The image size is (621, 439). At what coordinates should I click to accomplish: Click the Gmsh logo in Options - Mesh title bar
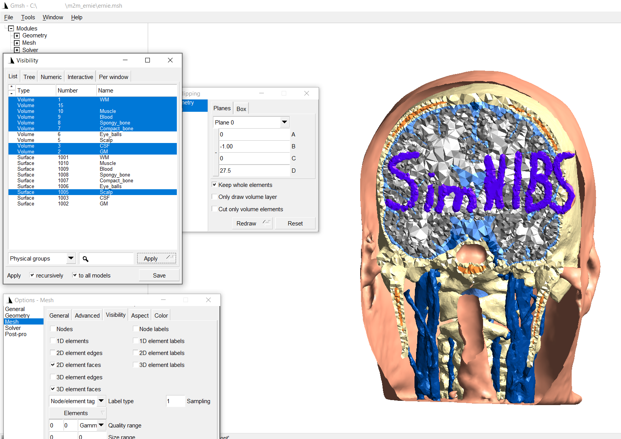(x=10, y=300)
